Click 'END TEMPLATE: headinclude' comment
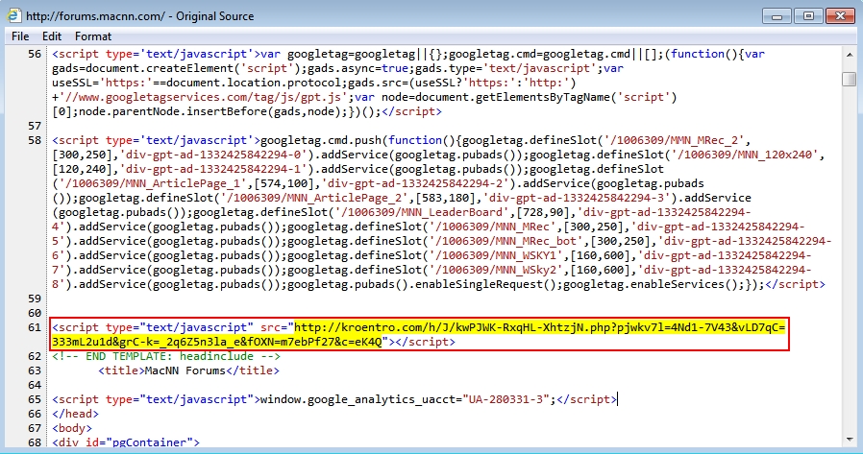Viewport: 863px width, 454px height. 166,356
